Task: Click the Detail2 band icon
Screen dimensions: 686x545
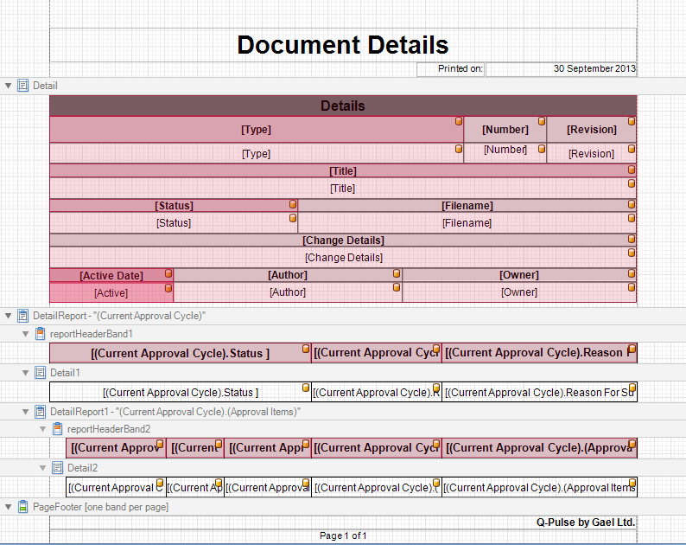Action: tap(57, 468)
